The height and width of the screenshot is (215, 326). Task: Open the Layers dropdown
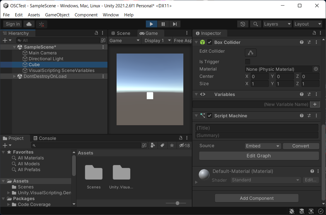(277, 24)
